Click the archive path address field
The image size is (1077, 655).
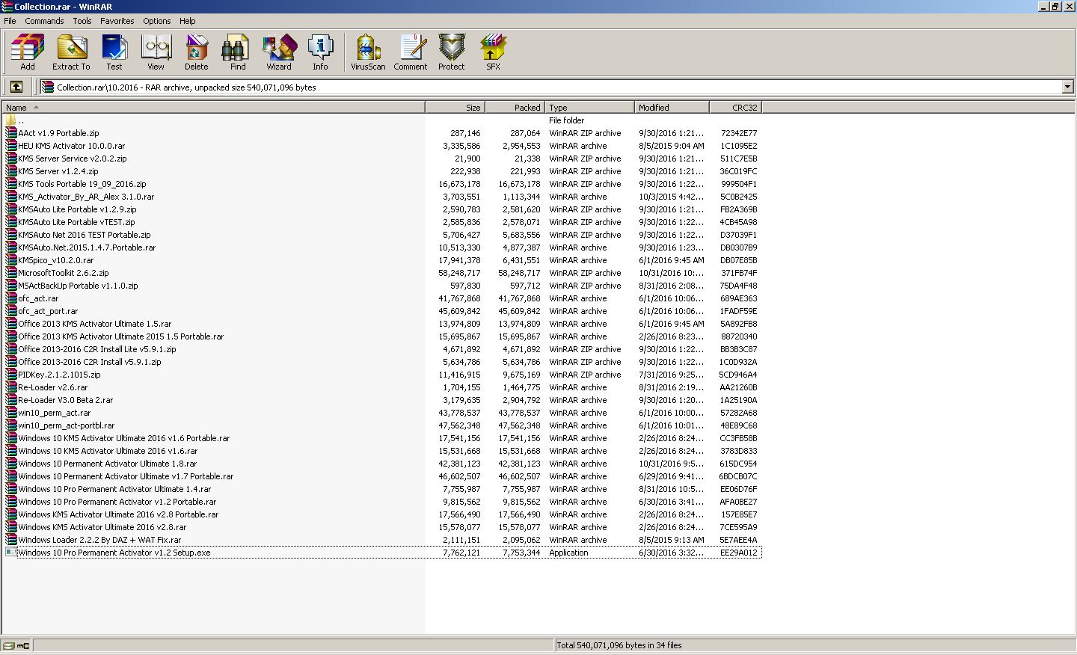557,87
